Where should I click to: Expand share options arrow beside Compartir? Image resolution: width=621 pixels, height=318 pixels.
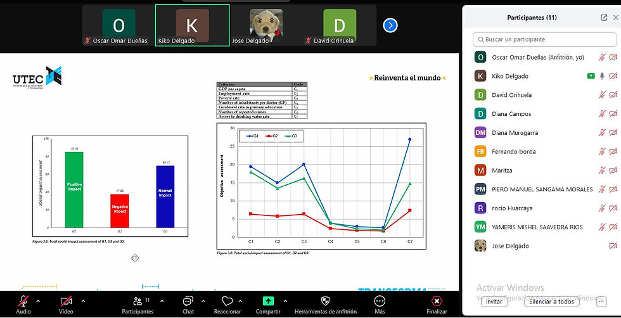[x=285, y=302]
